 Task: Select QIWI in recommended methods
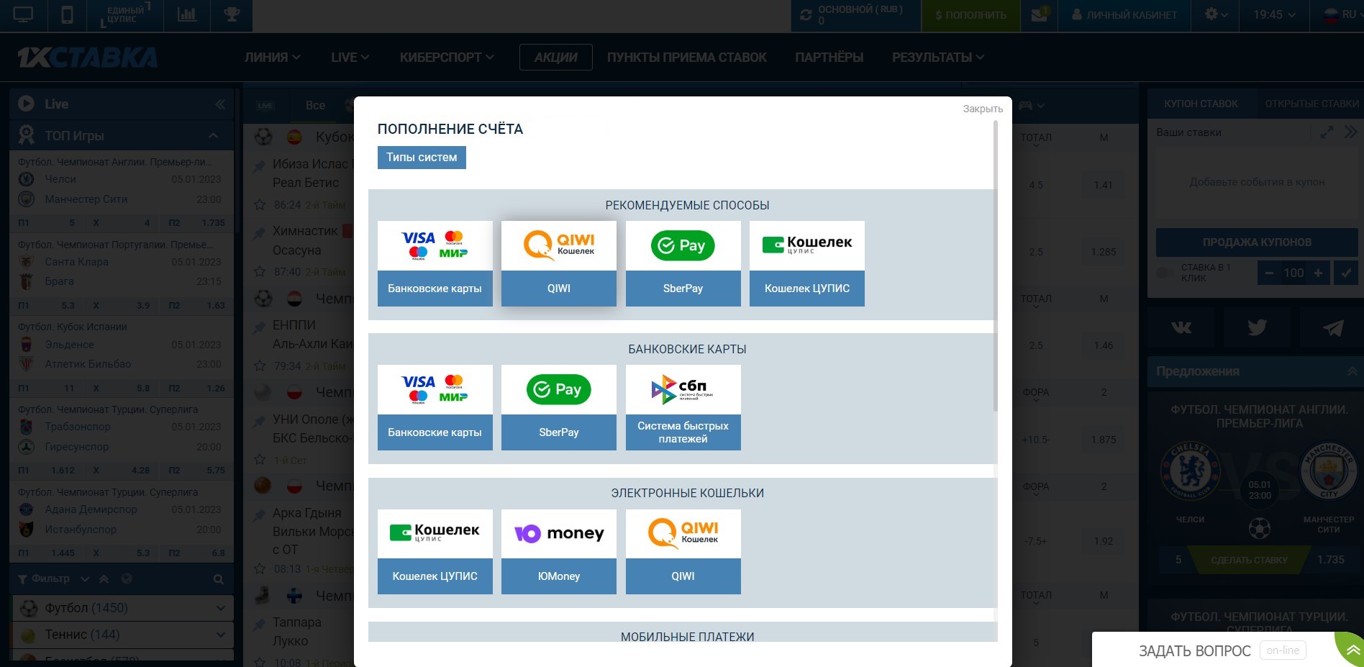pyautogui.click(x=558, y=263)
